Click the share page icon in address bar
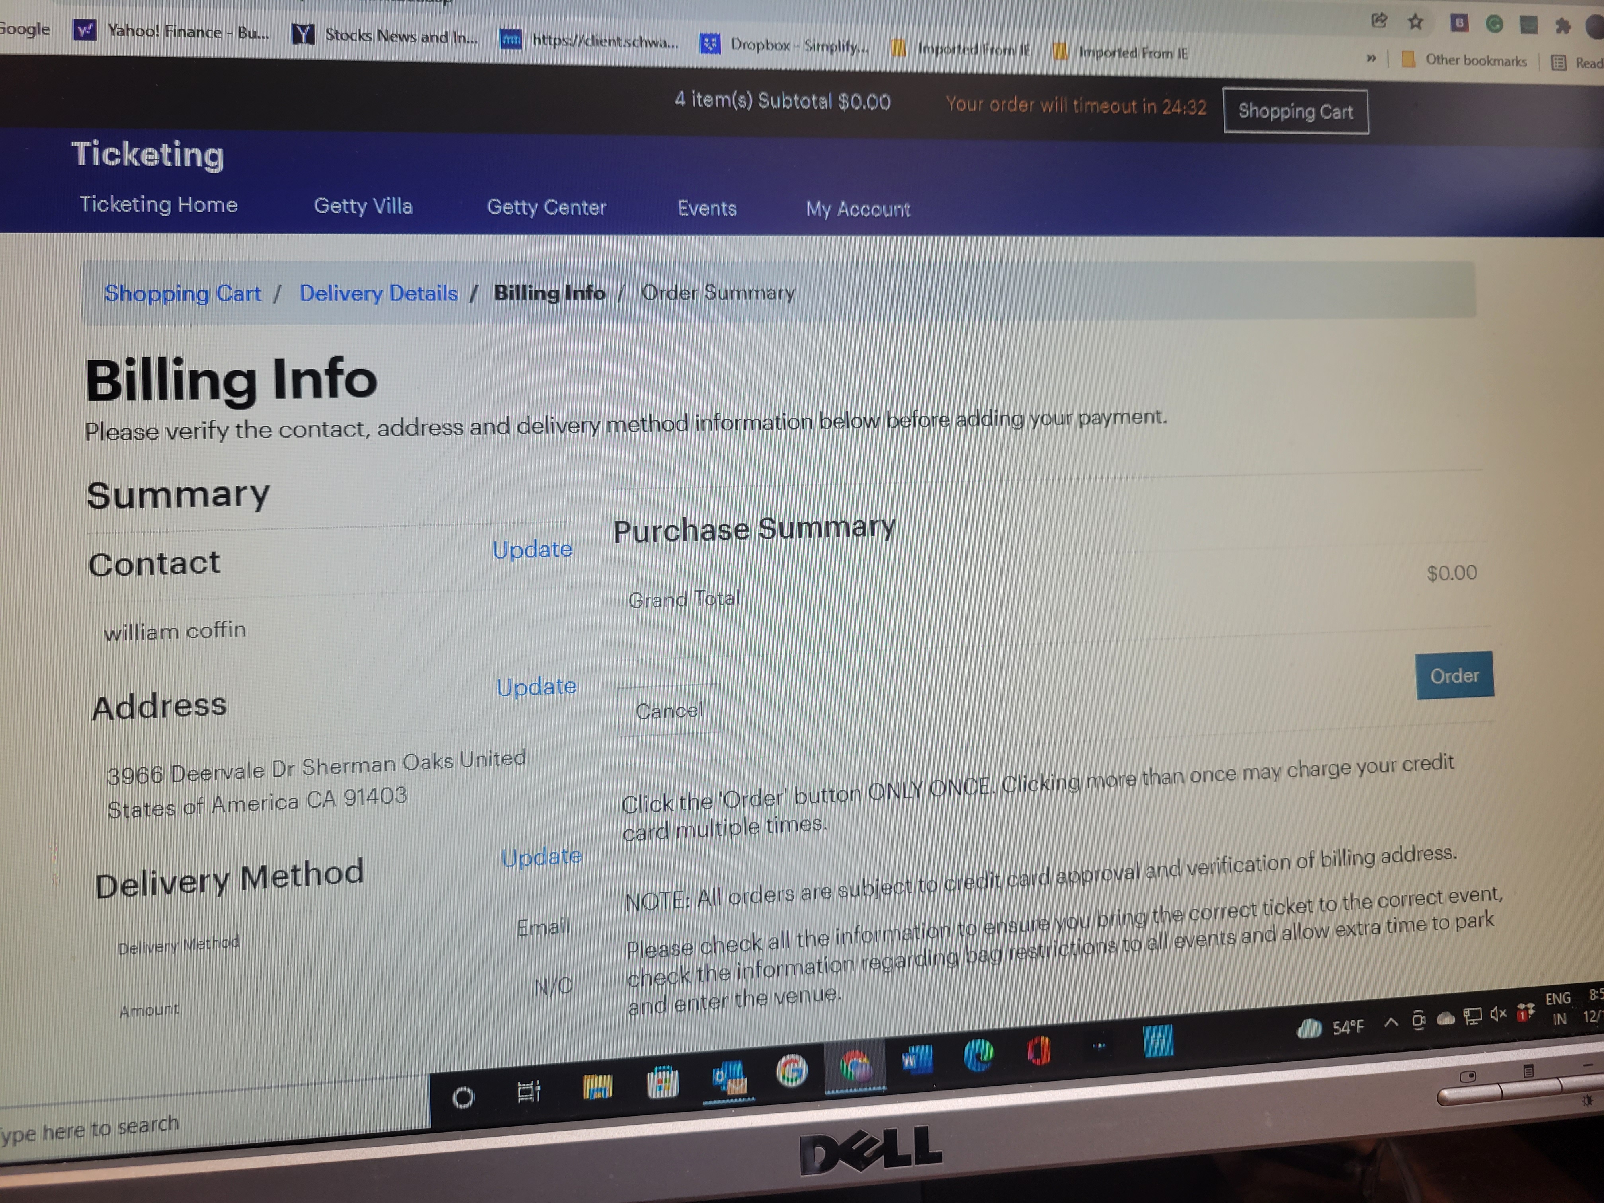 [1379, 20]
